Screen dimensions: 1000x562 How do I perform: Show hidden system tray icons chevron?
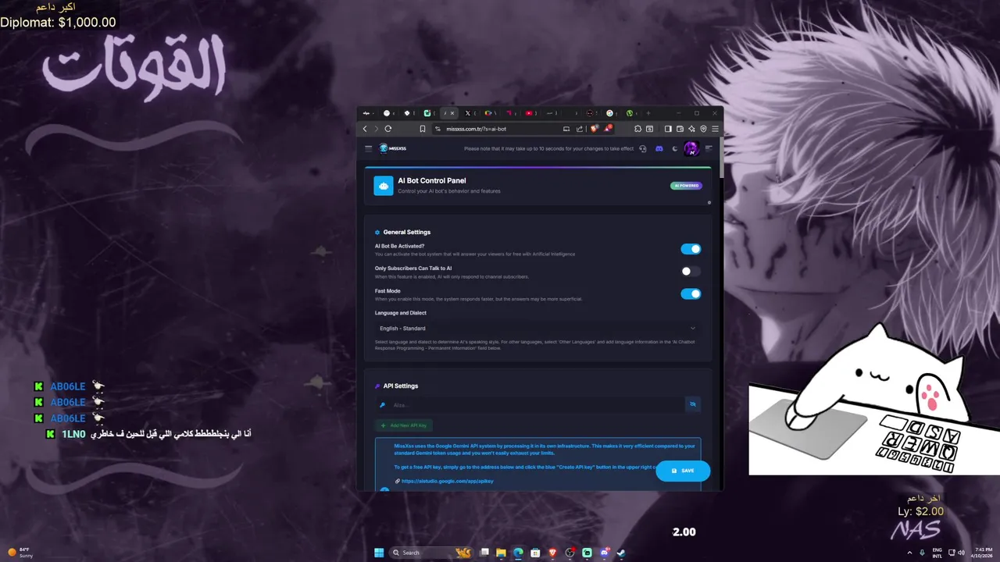pyautogui.click(x=909, y=553)
